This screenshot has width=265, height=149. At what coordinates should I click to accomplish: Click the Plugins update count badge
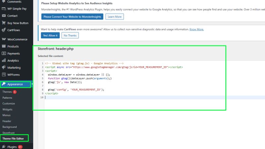pyautogui.click(x=20, y=147)
